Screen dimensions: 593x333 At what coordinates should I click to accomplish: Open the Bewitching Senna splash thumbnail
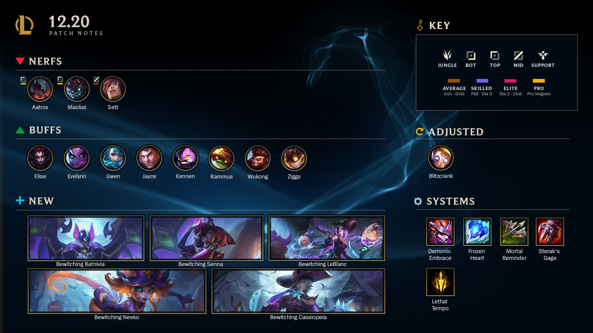tap(207, 238)
